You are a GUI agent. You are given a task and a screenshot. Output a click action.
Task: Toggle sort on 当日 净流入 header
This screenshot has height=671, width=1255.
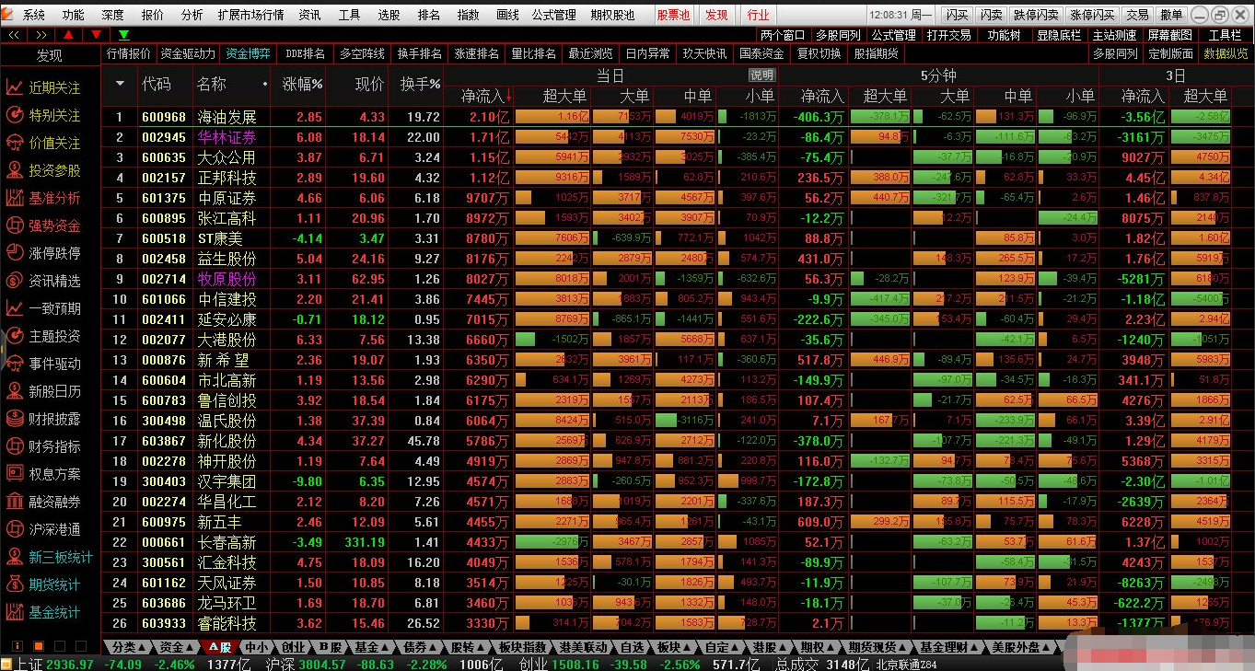pyautogui.click(x=487, y=96)
